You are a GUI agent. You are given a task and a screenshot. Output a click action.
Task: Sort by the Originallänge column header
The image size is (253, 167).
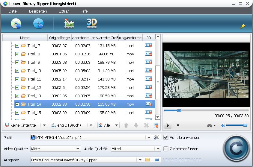click(x=59, y=38)
